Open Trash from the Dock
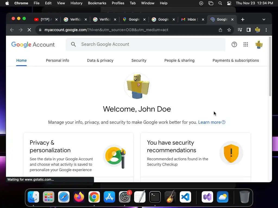278x208 pixels. coord(245,197)
